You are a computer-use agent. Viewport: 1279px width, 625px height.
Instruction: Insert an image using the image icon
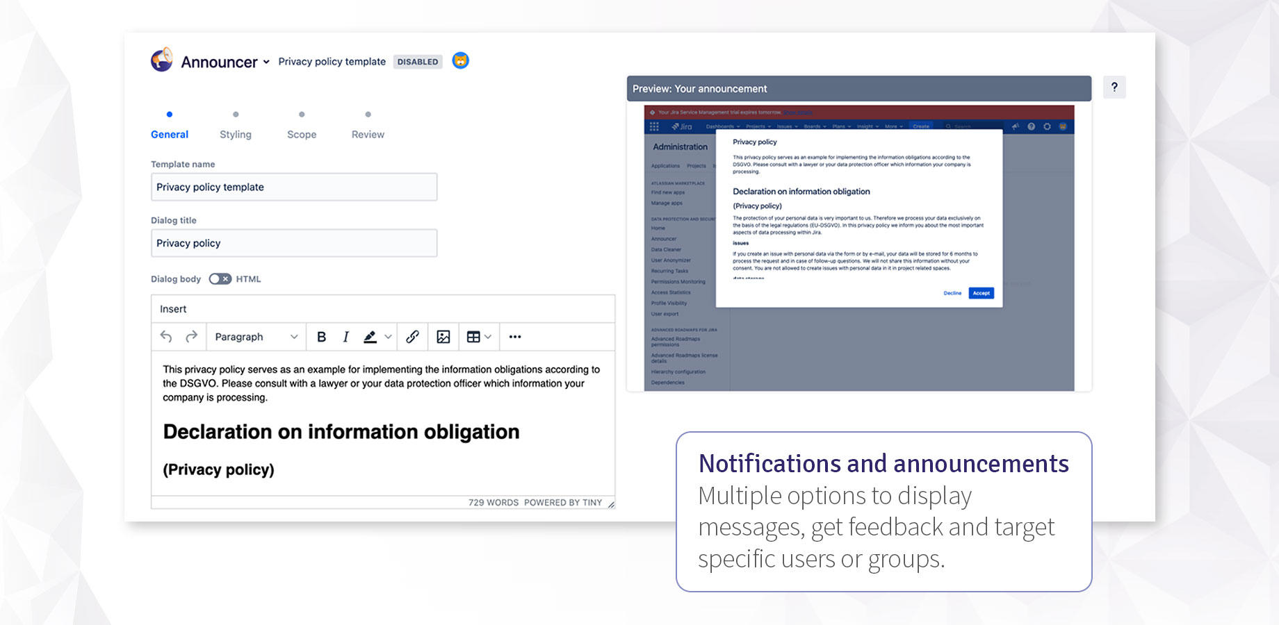coord(443,337)
